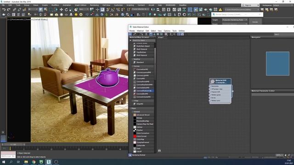Toggle the Spinner Snap icon
Image resolution: width=294 pixels, height=165 pixels.
[123, 10]
